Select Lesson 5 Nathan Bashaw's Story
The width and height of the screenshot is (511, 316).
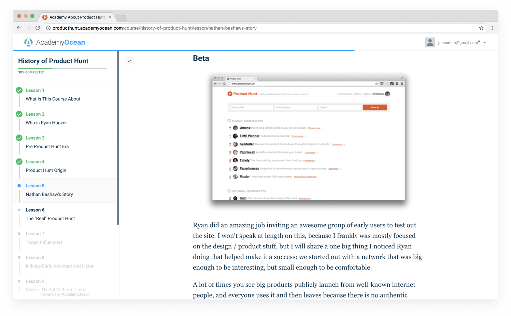65,190
